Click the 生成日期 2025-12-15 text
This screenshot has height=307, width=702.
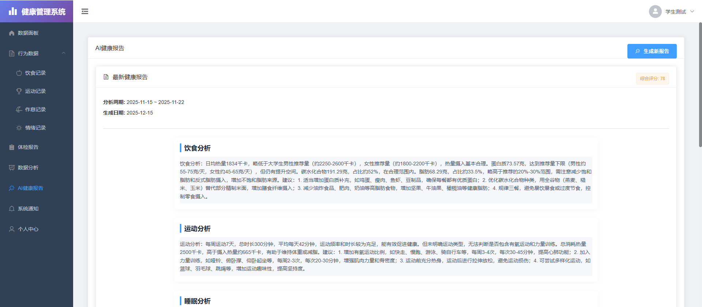[x=128, y=113]
